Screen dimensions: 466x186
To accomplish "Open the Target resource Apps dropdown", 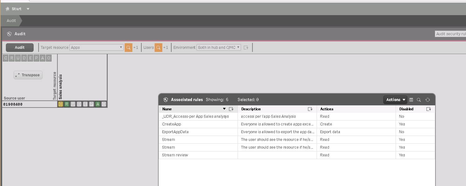I will [x=97, y=48].
